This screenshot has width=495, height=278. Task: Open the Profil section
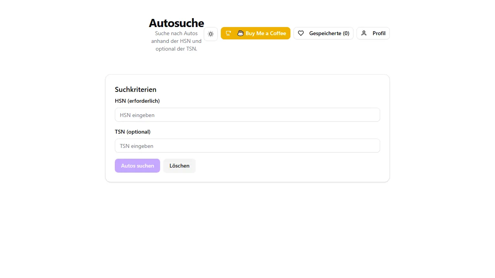click(x=373, y=33)
